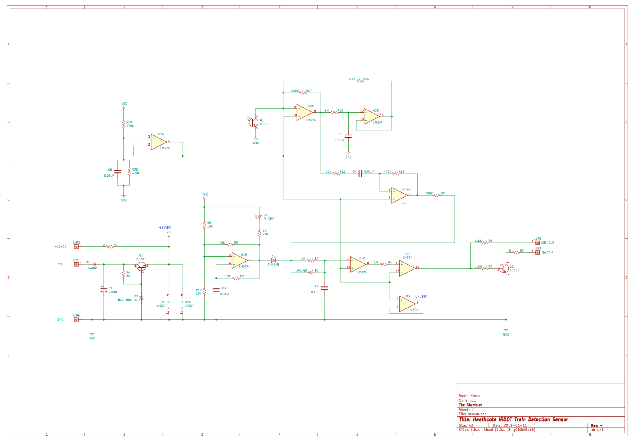Pick the R19 470K resistor symbol
Screen dimensions: 634x440
(x=123, y=124)
